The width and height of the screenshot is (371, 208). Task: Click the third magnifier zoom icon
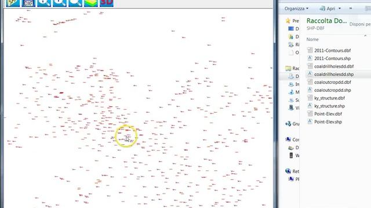[75, 3]
